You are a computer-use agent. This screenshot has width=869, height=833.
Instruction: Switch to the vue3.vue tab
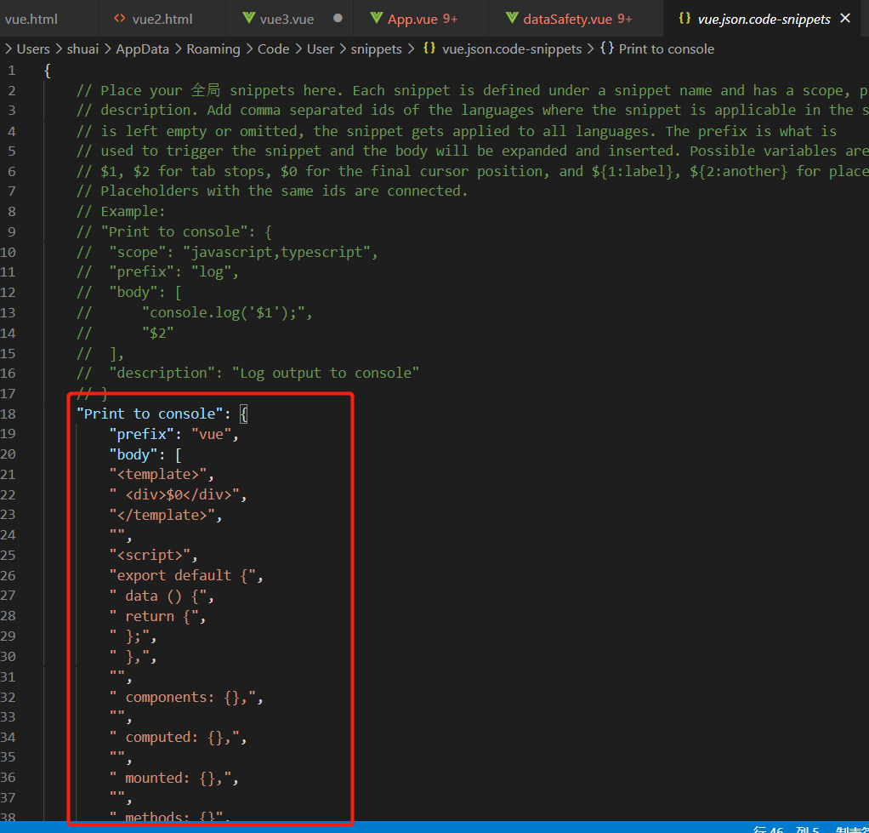pos(287,19)
